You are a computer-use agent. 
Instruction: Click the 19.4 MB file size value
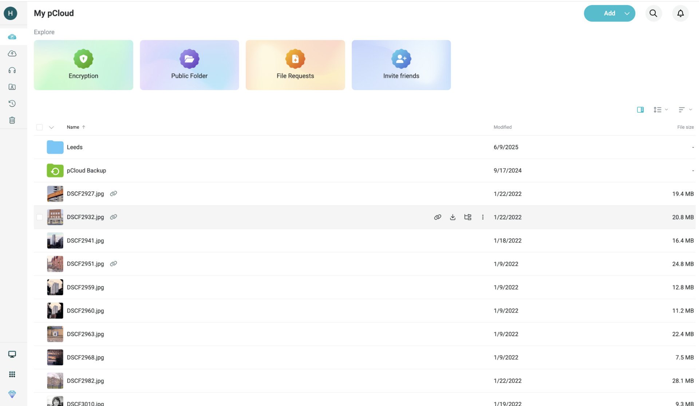click(x=683, y=194)
